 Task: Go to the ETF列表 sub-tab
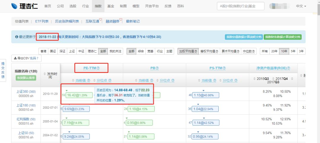tap(42, 21)
